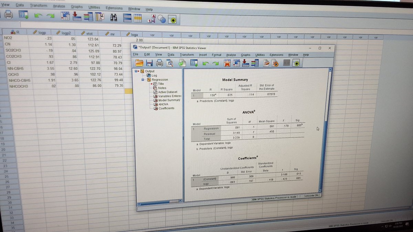The height and width of the screenshot is (232, 413).
Task: Click Find binoculars icon in Data Editor
Action: coord(114,17)
